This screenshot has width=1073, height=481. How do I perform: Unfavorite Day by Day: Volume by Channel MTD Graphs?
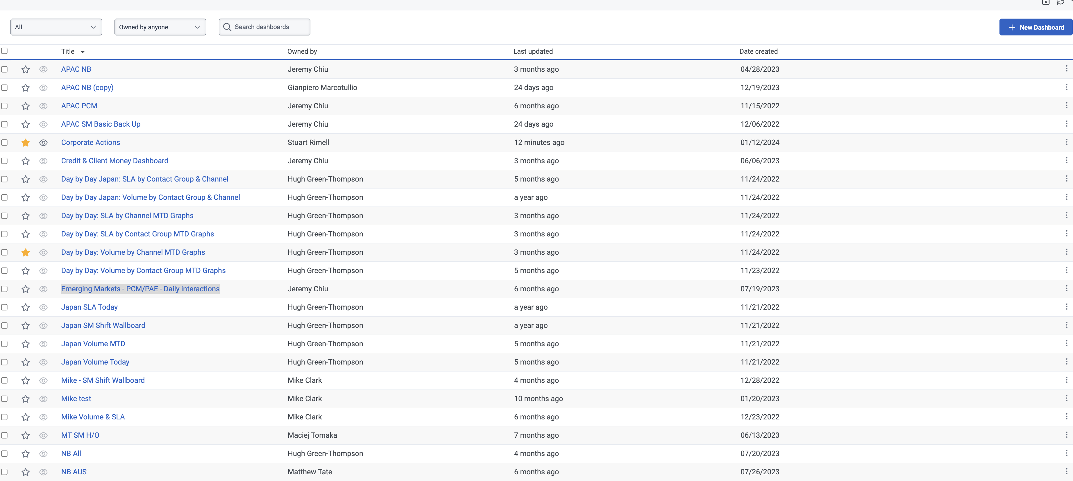(x=25, y=252)
